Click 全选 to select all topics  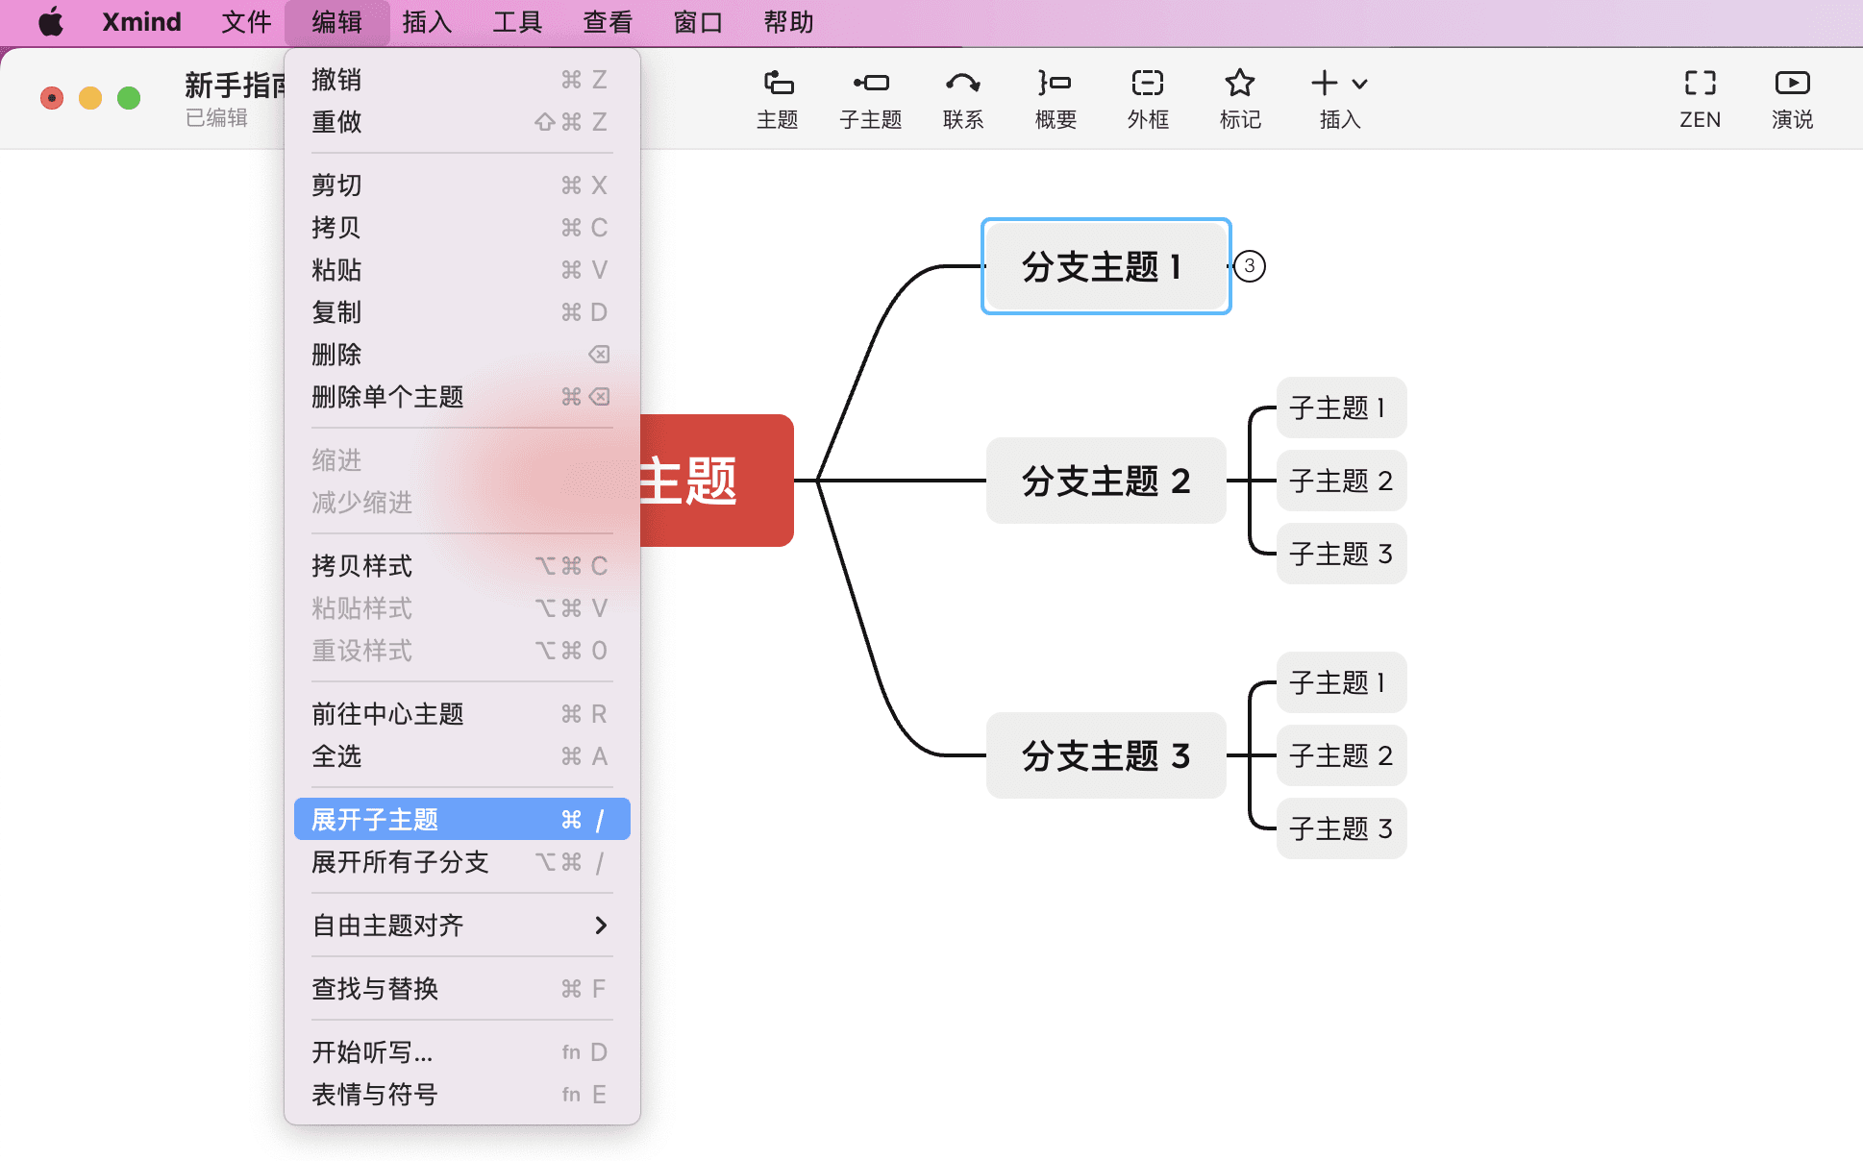tap(336, 756)
